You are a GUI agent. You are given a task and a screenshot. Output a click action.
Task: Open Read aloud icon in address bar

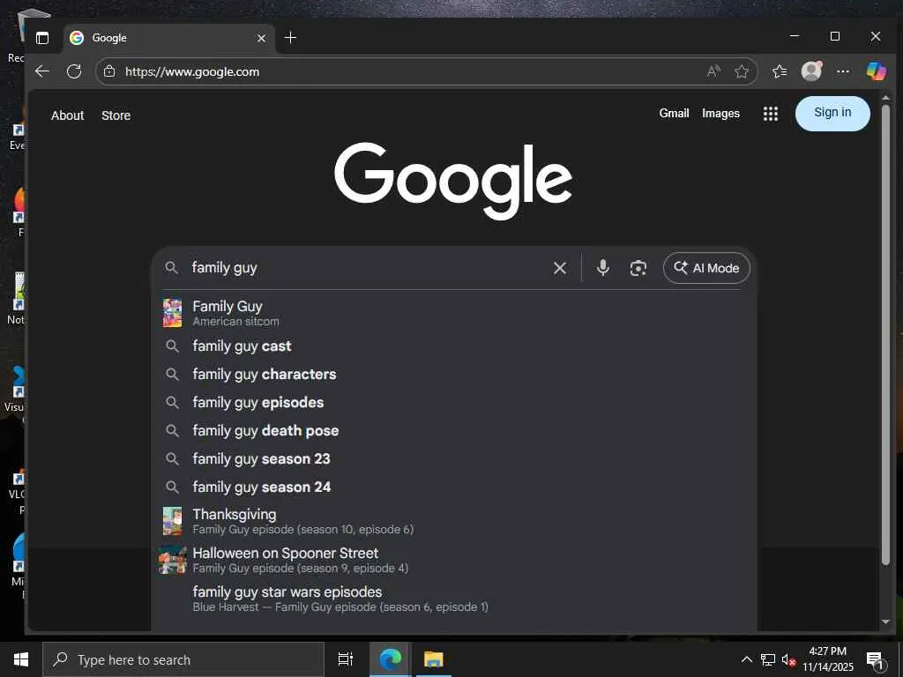click(x=713, y=71)
